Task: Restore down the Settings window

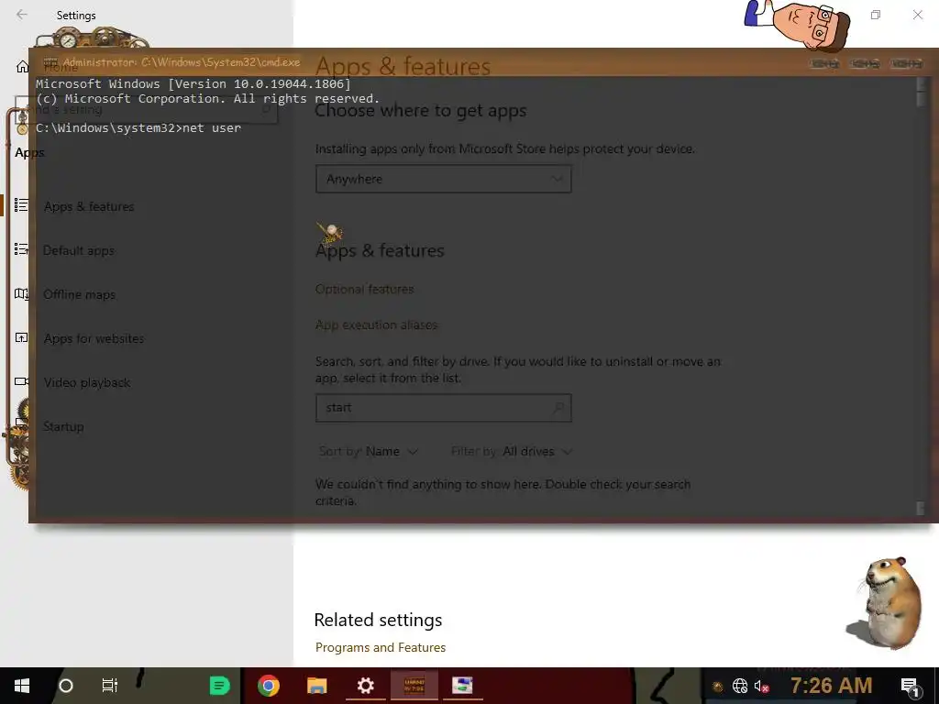Action: (x=876, y=15)
